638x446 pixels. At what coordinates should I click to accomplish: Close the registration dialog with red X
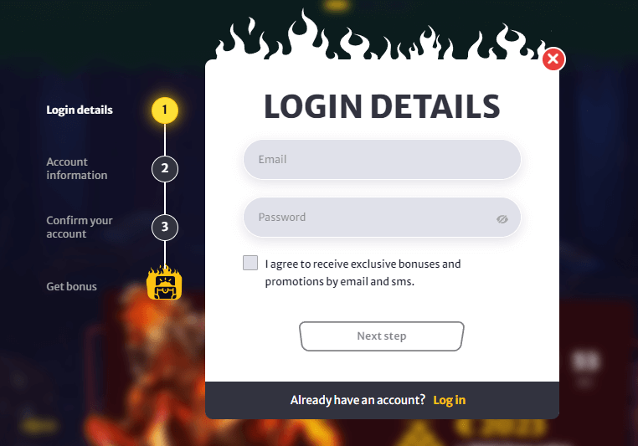(553, 59)
